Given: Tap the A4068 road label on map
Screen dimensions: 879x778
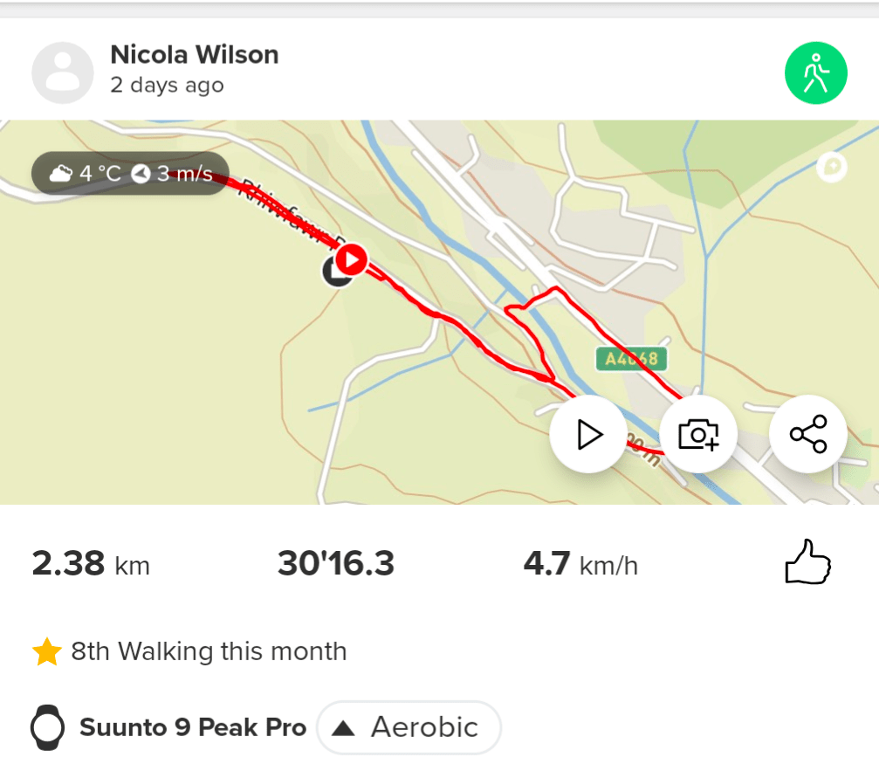Looking at the screenshot, I should click(631, 358).
